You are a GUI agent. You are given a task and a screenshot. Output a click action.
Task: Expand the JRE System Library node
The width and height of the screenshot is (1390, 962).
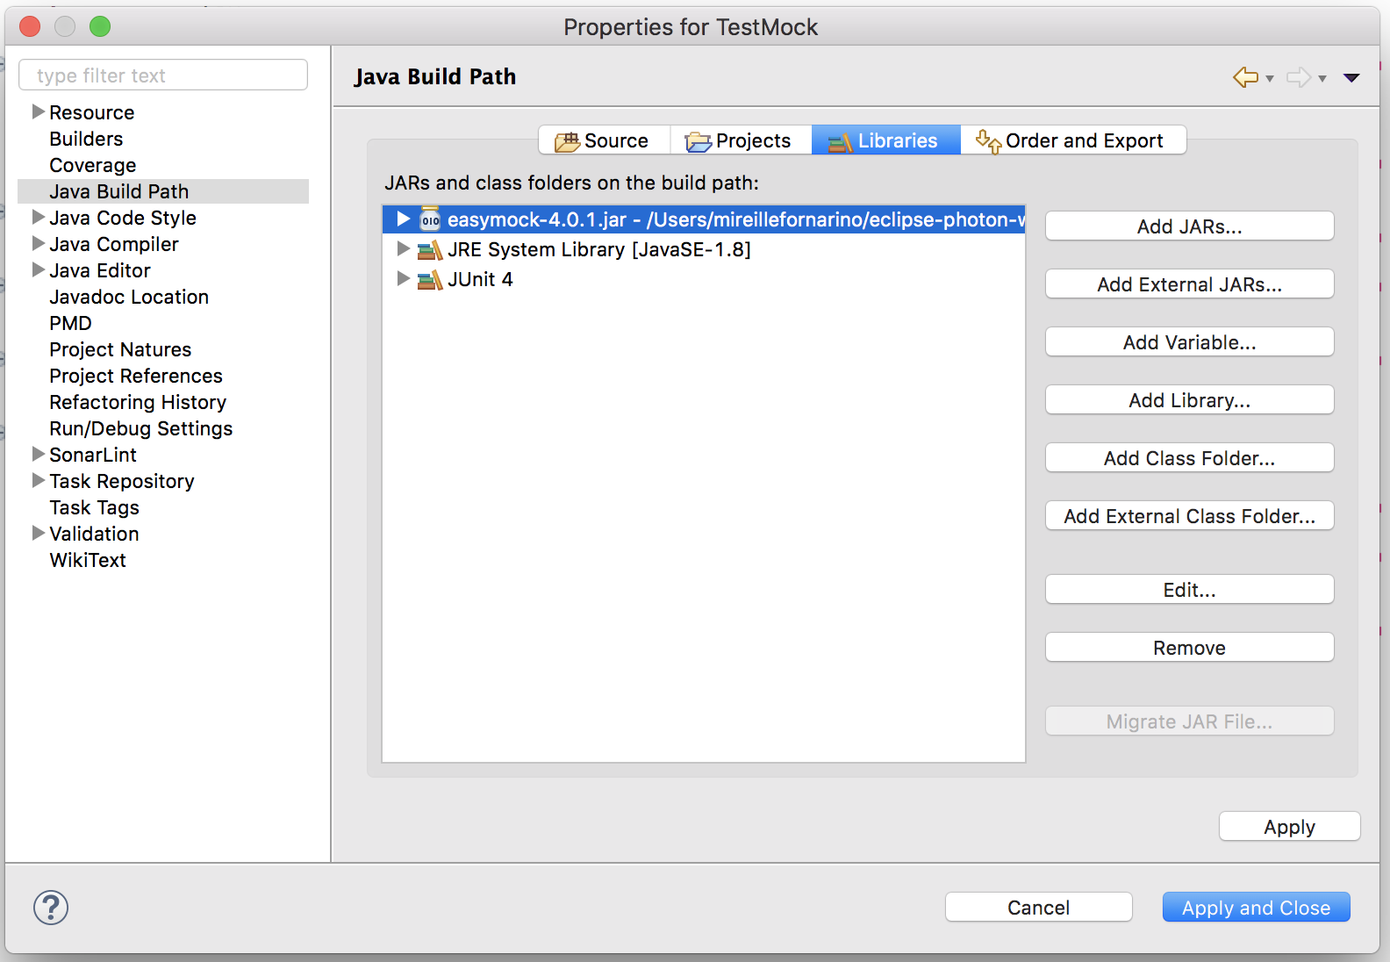pos(404,249)
